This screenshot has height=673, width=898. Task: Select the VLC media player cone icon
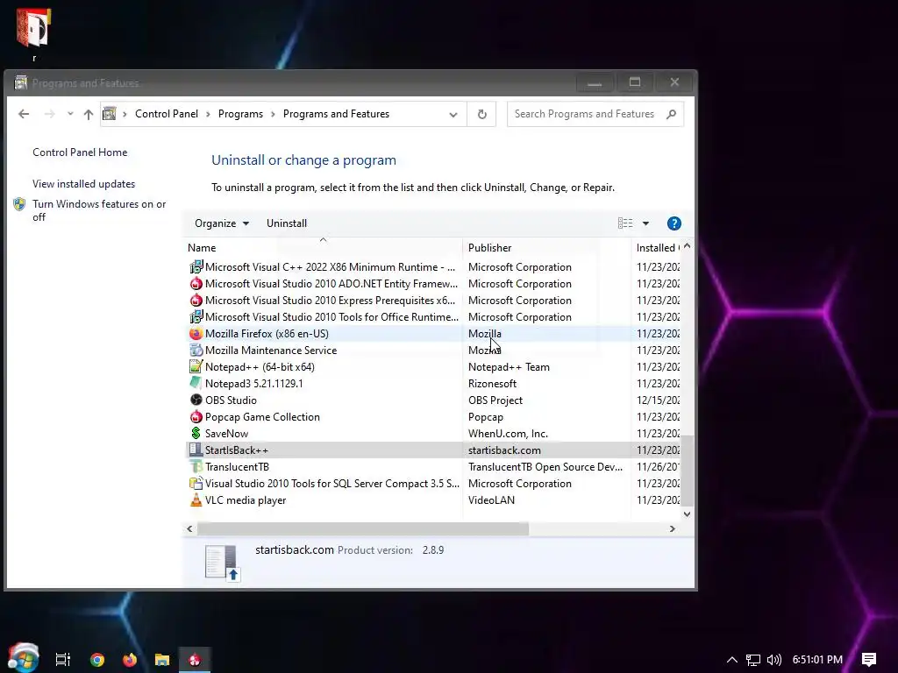(x=196, y=499)
